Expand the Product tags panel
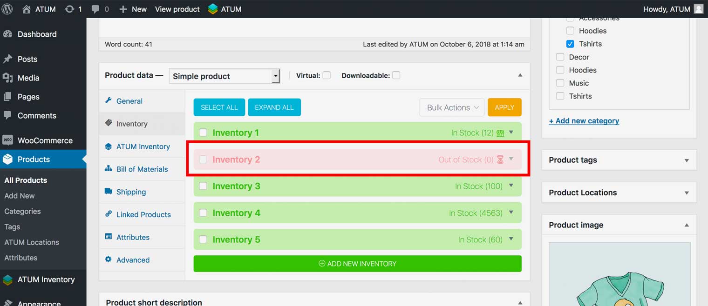Image resolution: width=708 pixels, height=306 pixels. click(x=686, y=160)
